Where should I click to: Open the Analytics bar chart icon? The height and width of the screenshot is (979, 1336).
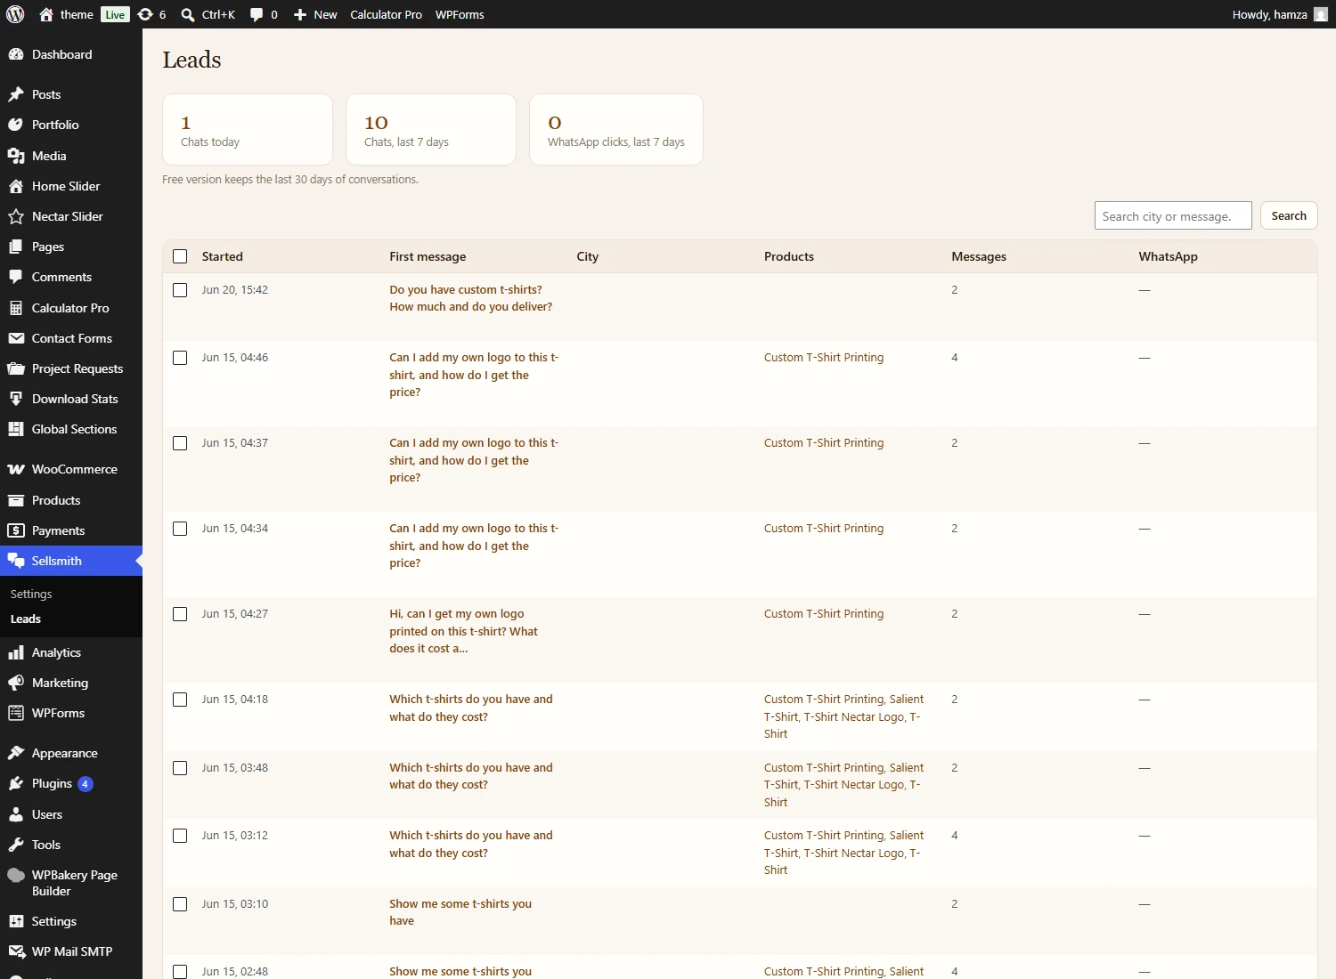point(16,652)
